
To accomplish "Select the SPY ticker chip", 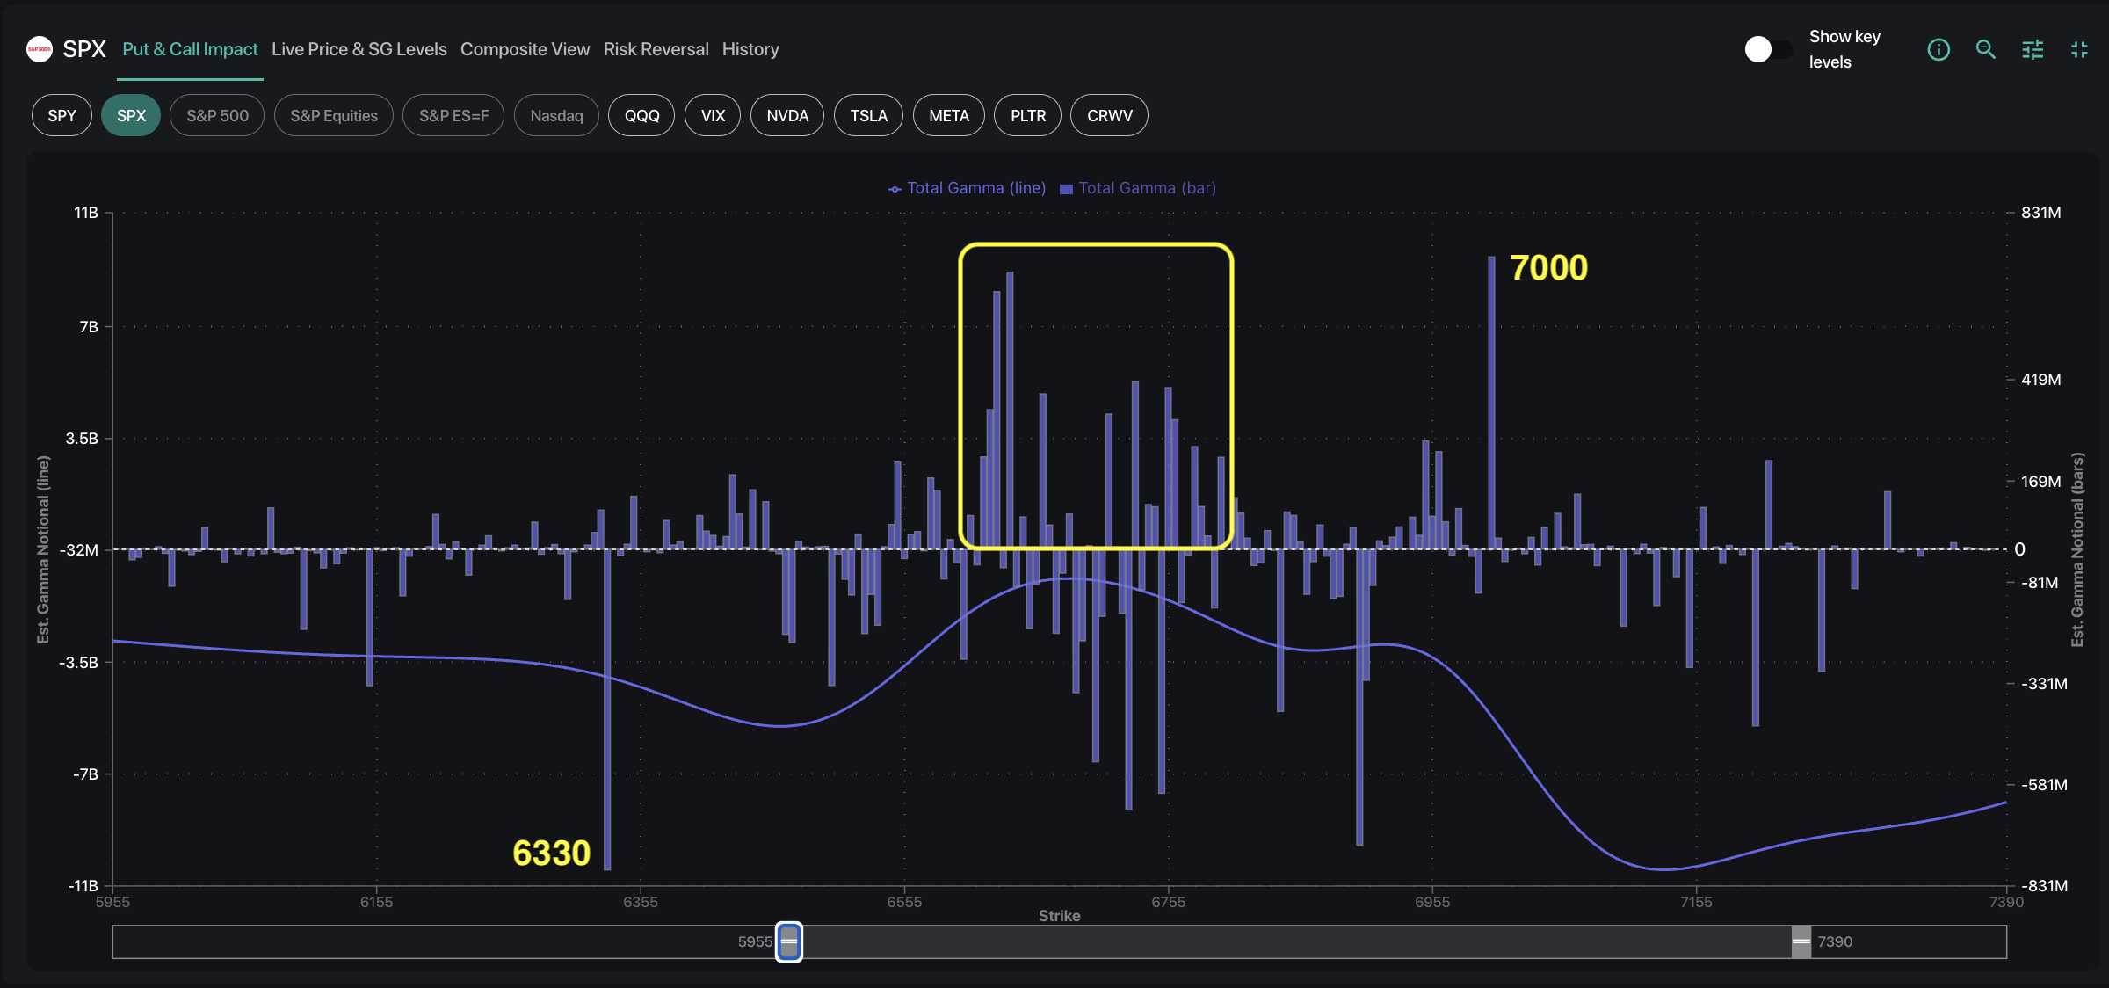I will coord(62,115).
